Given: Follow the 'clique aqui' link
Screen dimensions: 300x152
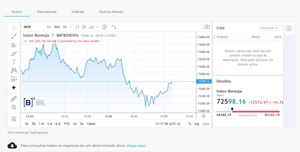Looking at the screenshot, I should tap(136, 145).
